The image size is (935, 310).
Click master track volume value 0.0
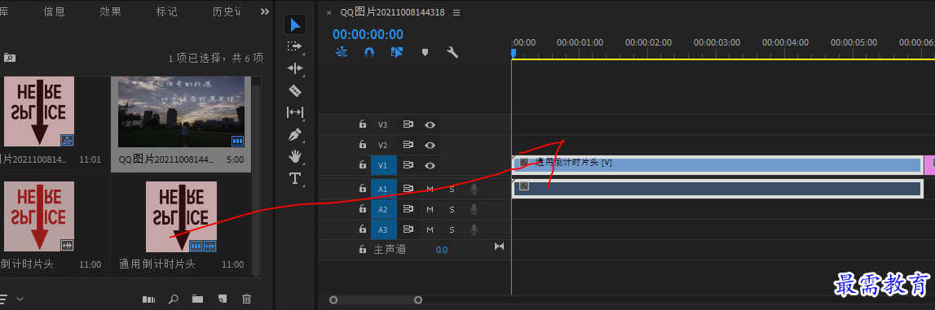(441, 250)
